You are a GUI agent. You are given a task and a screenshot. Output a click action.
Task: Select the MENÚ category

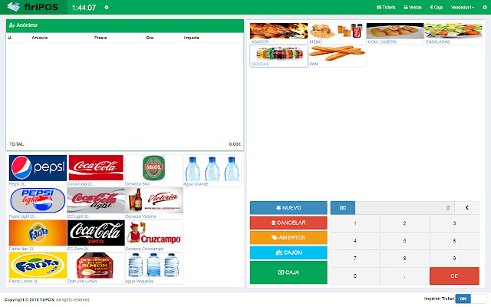click(x=338, y=34)
